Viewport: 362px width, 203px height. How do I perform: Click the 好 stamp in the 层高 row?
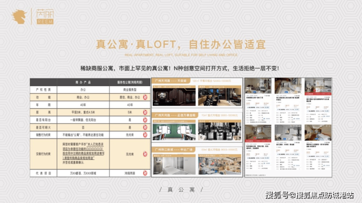[x=145, y=112]
